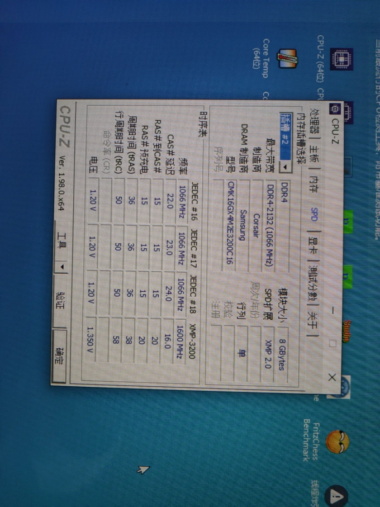Click the CAS latency 16.0 cell
380x507 pixels.
[x=167, y=341]
